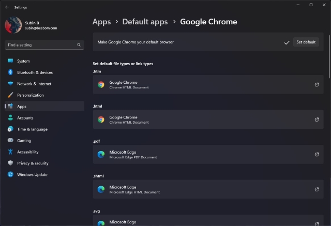Open the user profile avatar

13,25
